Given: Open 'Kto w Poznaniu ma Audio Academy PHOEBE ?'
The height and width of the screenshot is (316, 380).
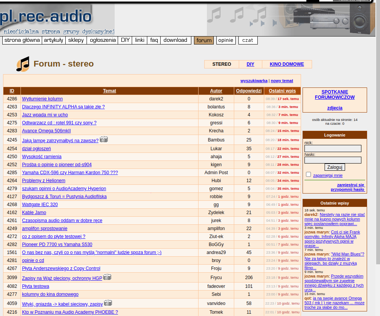Looking at the screenshot, I should [x=70, y=312].
